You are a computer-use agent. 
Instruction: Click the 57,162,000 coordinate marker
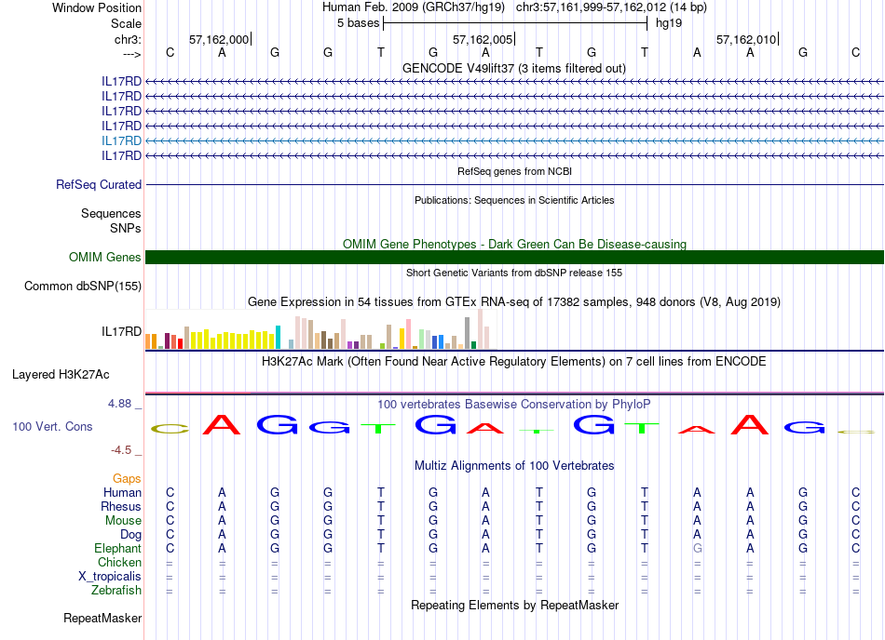point(219,39)
